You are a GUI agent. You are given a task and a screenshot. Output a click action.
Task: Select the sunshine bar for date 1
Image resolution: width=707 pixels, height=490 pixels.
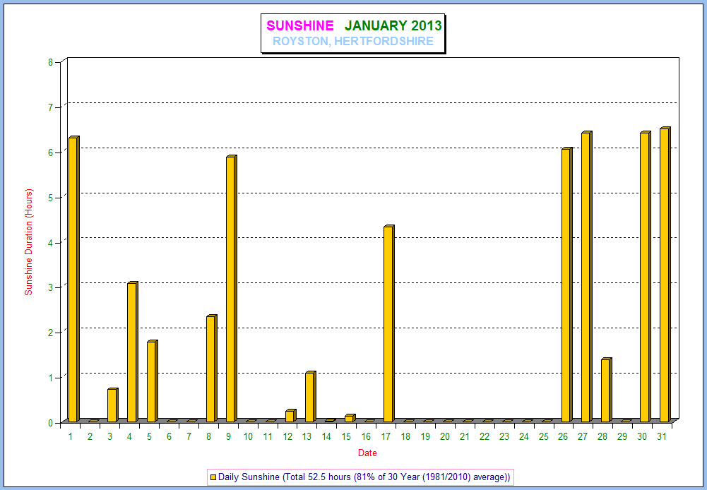pyautogui.click(x=73, y=279)
